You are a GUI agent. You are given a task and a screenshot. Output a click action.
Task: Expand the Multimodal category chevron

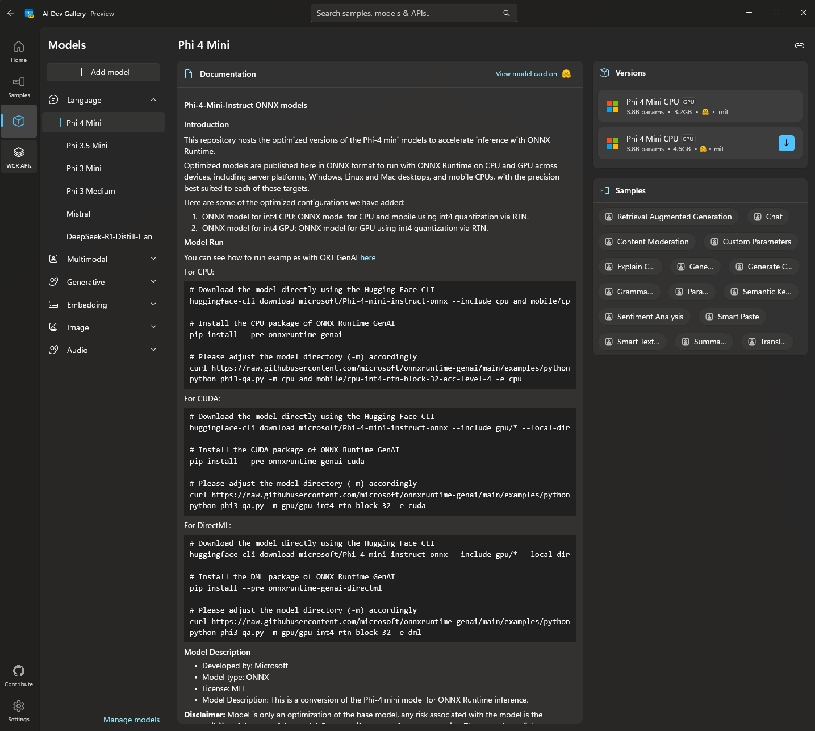pos(153,259)
